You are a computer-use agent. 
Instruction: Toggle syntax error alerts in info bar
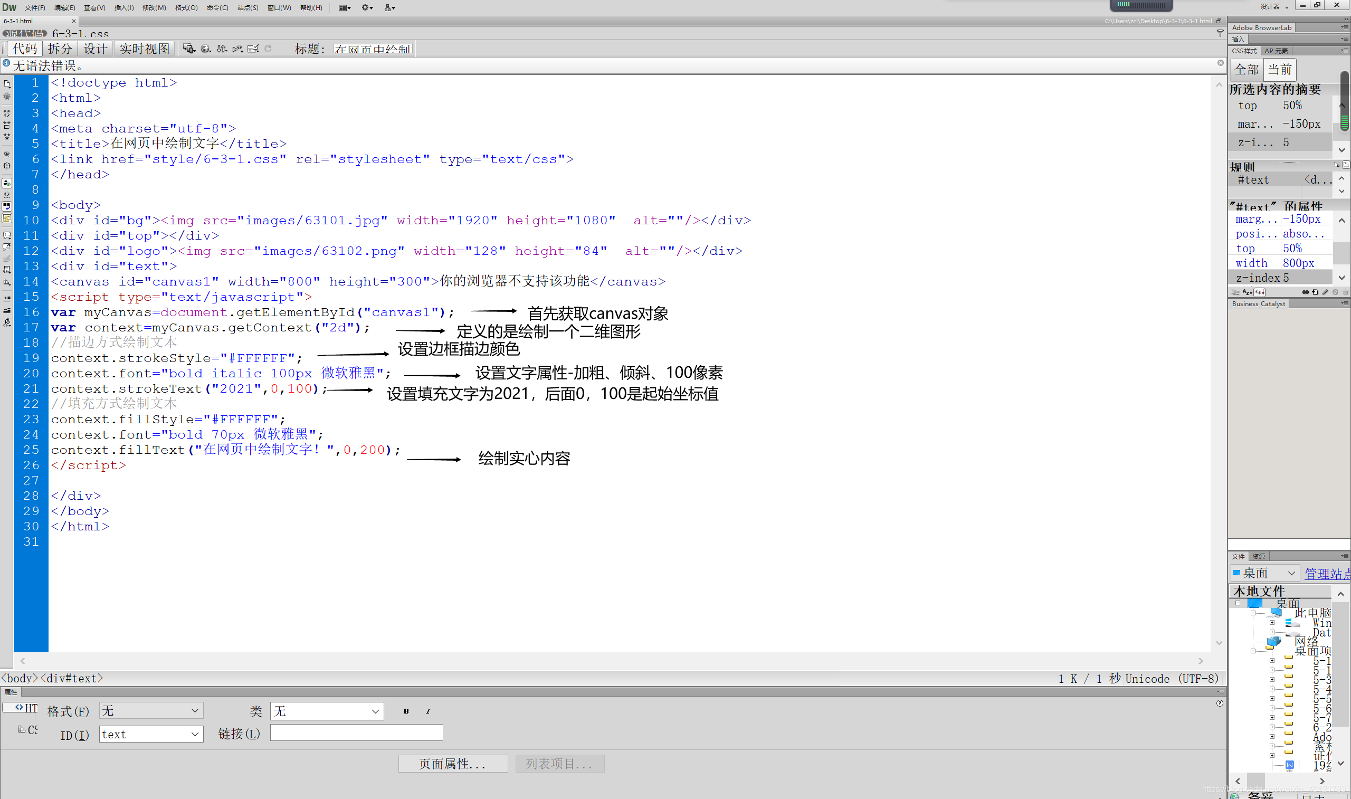tap(7, 218)
